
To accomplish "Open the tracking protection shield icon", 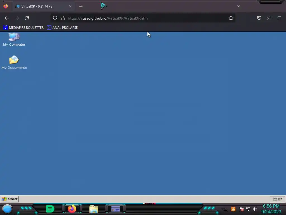I will [55, 18].
